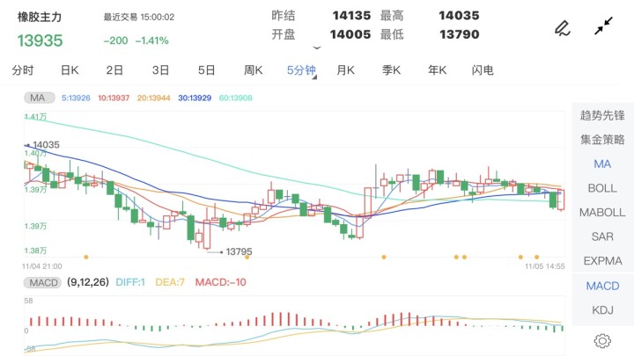Collapse chart with shrink arrows icon
This screenshot has height=356, width=634.
click(604, 25)
